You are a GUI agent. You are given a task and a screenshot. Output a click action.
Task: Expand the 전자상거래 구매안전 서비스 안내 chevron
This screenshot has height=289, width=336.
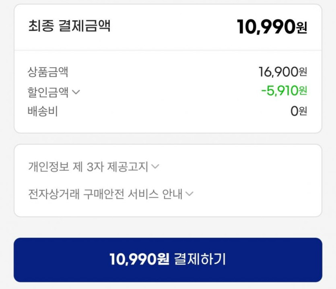(x=189, y=194)
